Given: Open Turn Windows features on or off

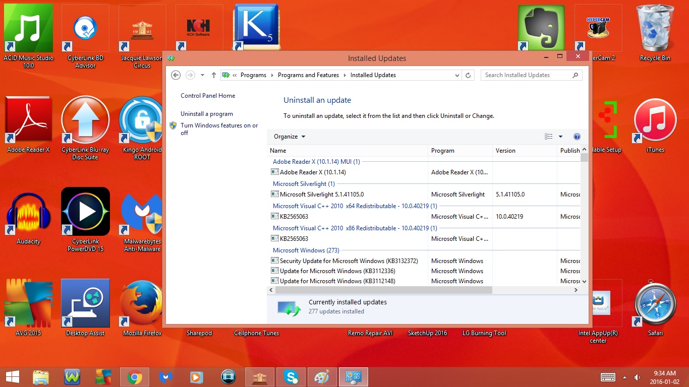Looking at the screenshot, I should point(219,129).
